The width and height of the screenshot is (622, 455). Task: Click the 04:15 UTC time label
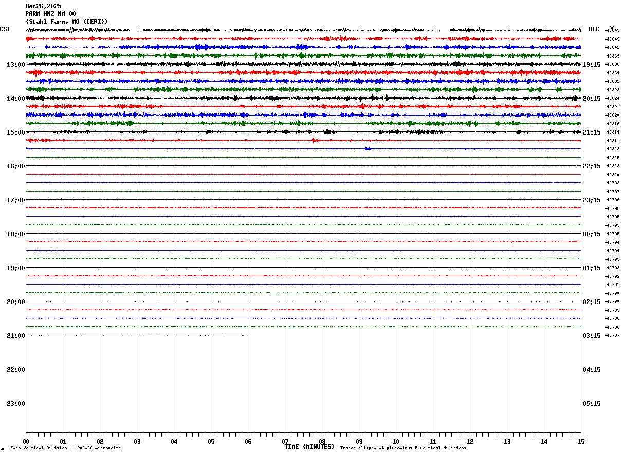pyautogui.click(x=592, y=370)
